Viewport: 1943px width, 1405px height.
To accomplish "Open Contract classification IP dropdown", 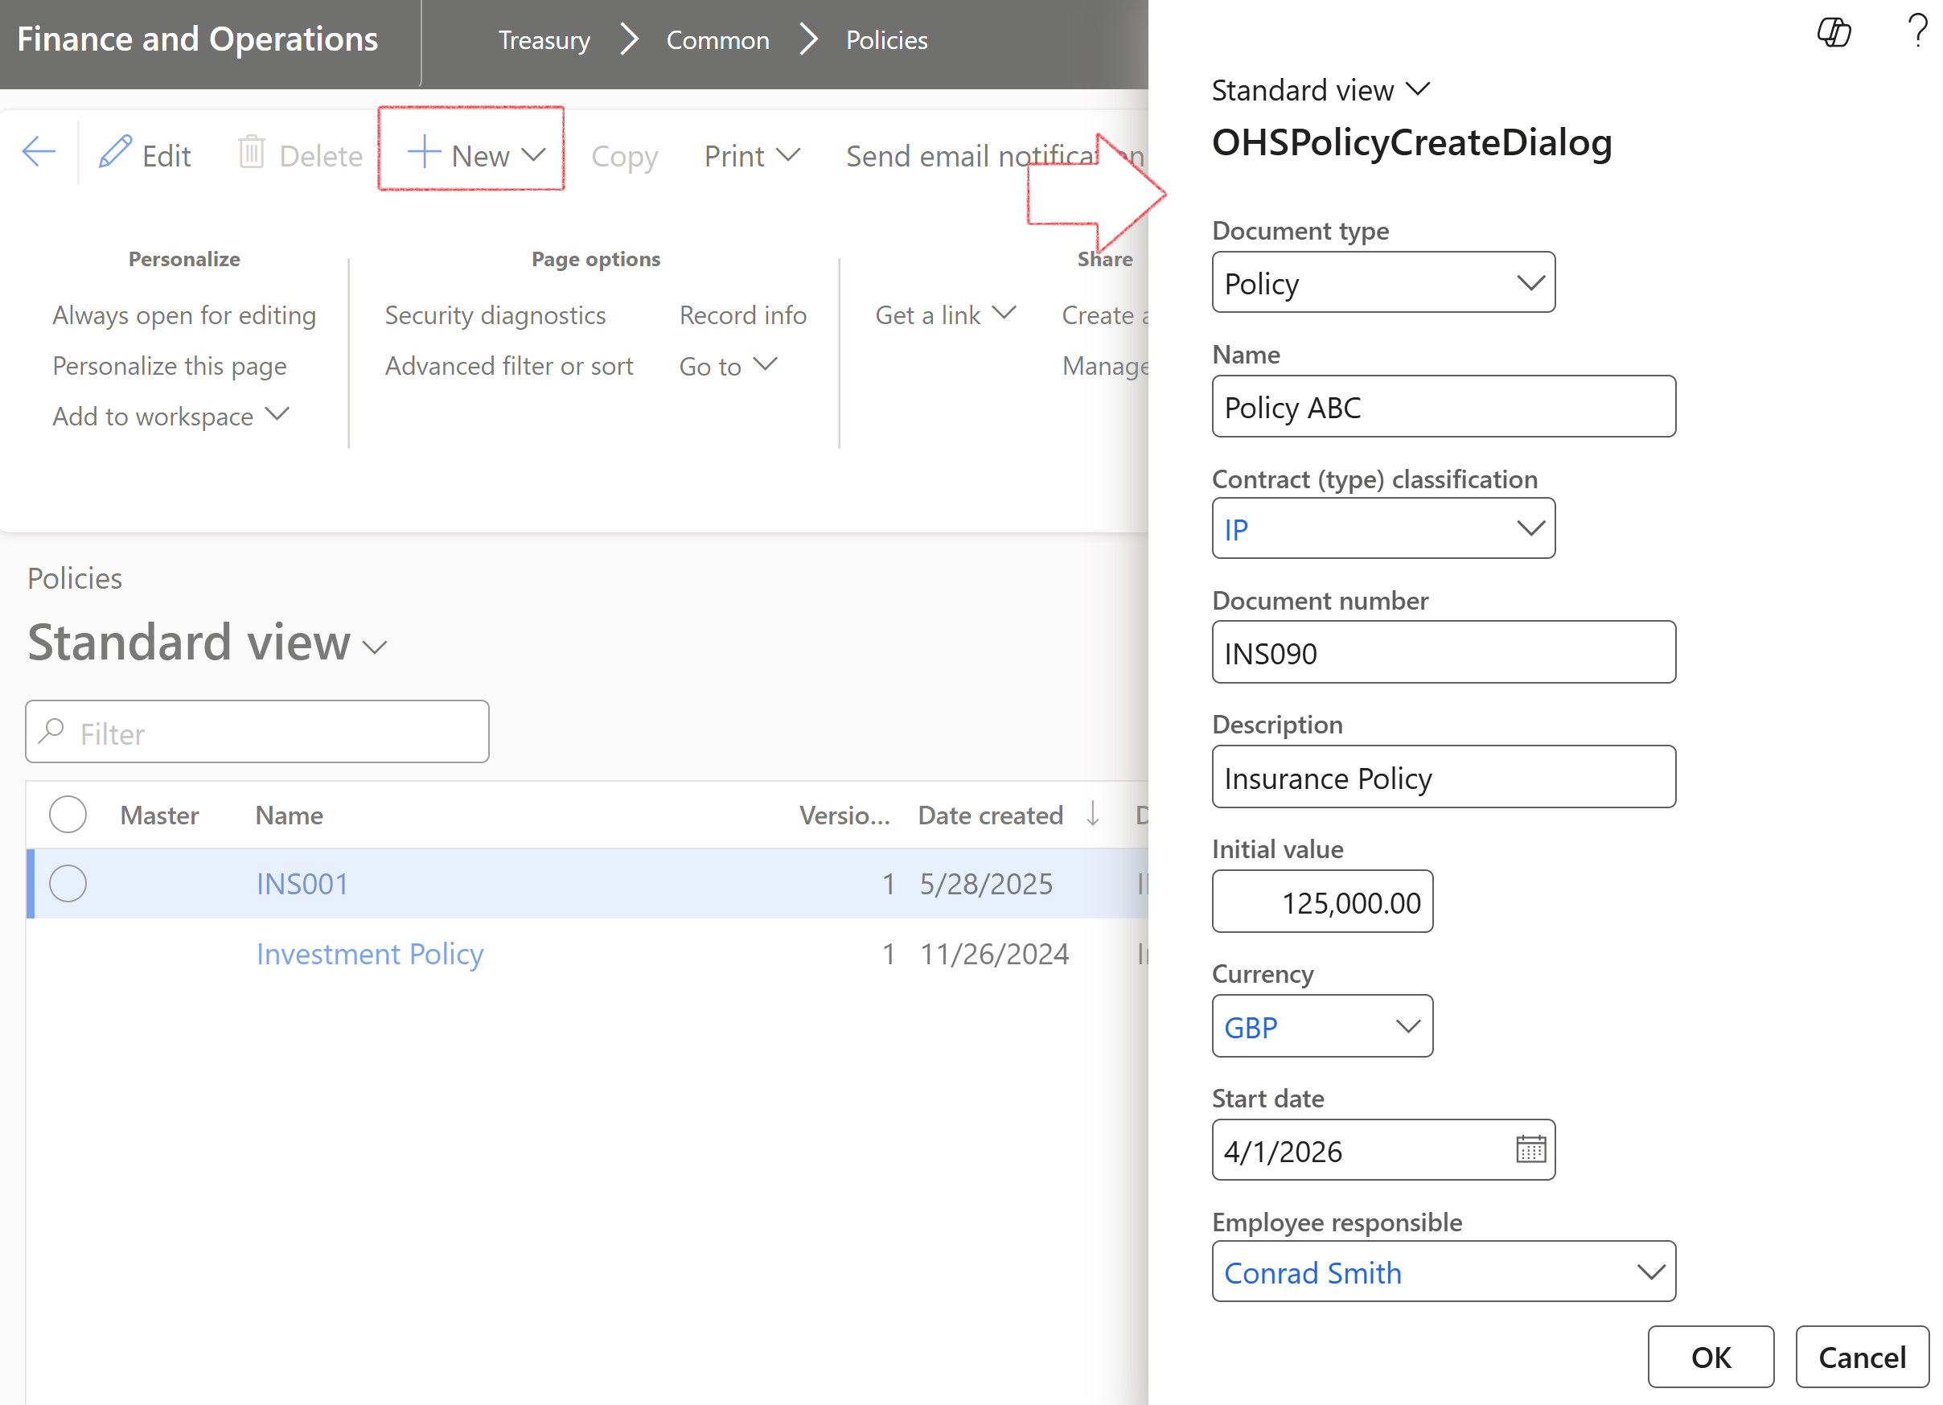I will [x=1530, y=528].
